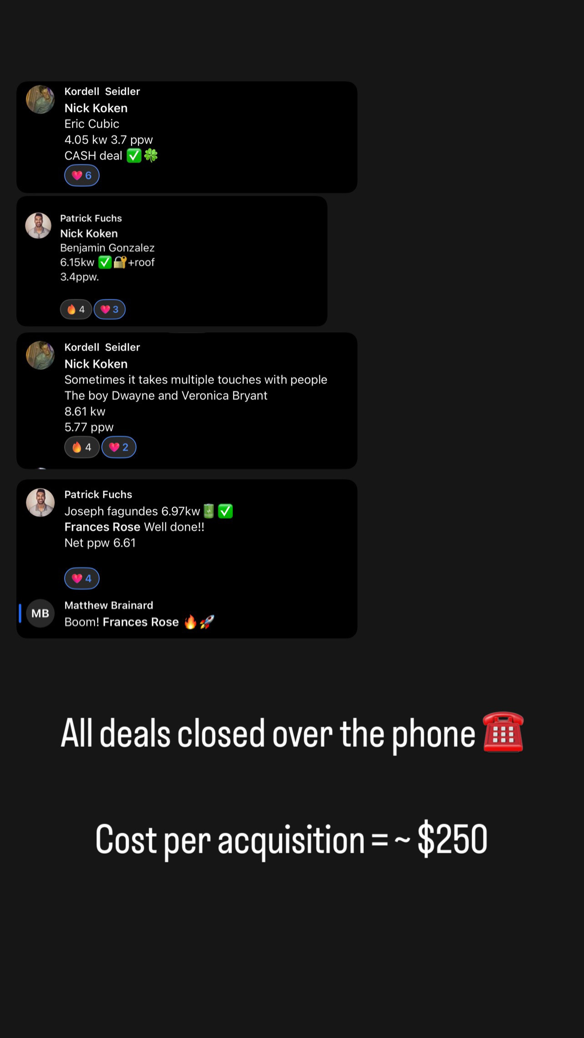Open Patrick Fuchs avatar on Benjamin Gonzalez post
Screen dimensions: 584x1038
[38, 226]
